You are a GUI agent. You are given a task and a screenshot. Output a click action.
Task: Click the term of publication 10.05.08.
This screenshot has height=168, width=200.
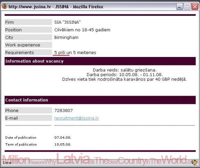pos(63,144)
